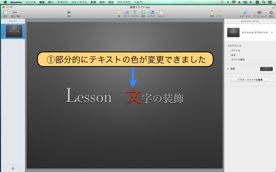Open the Wi-Fi status icon
Image resolution: width=276 pixels, height=172 pixels.
233,2
